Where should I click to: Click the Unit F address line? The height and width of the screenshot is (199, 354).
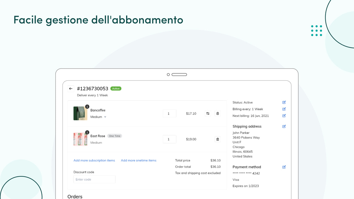click(237, 142)
